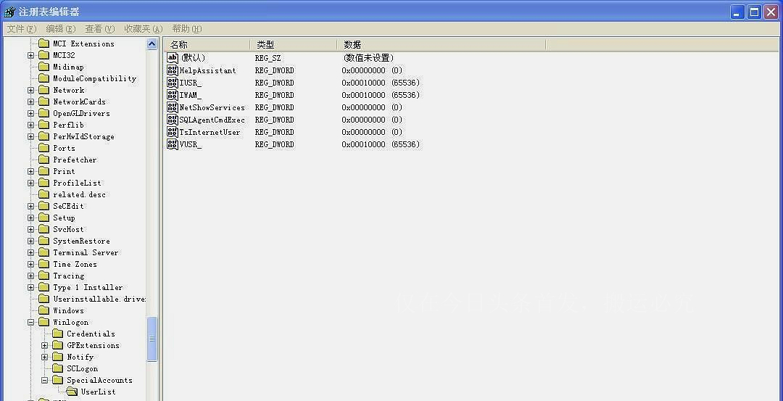783x401 pixels.
Task: Click the MCI Extensions folder icon
Action: coord(44,44)
